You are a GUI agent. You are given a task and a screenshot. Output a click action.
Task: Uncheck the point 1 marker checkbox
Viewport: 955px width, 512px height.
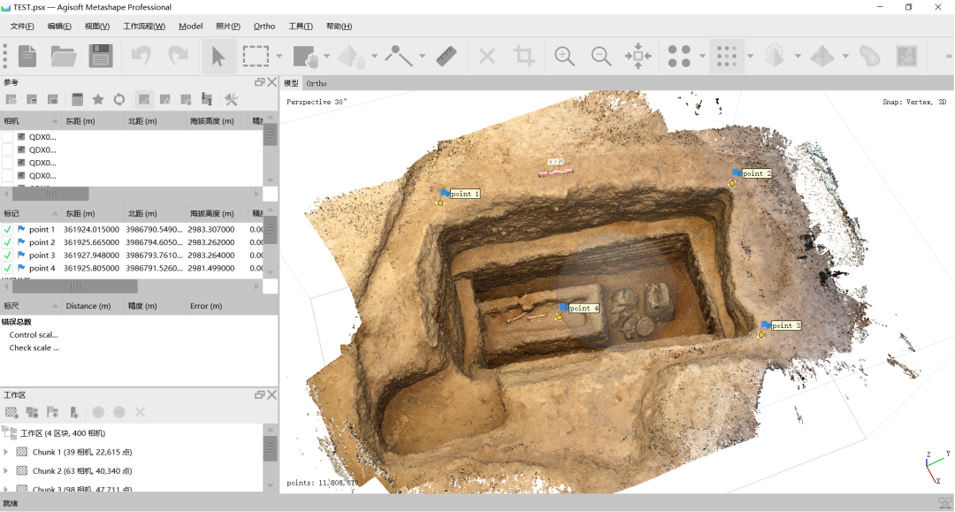pos(7,230)
